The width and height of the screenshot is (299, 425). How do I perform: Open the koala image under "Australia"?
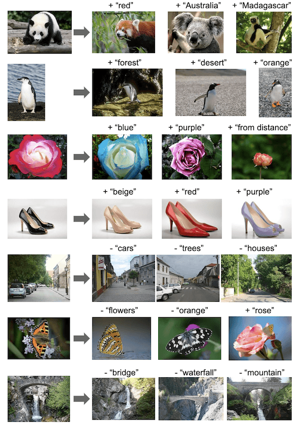(x=196, y=32)
